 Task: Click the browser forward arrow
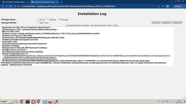[6, 6]
